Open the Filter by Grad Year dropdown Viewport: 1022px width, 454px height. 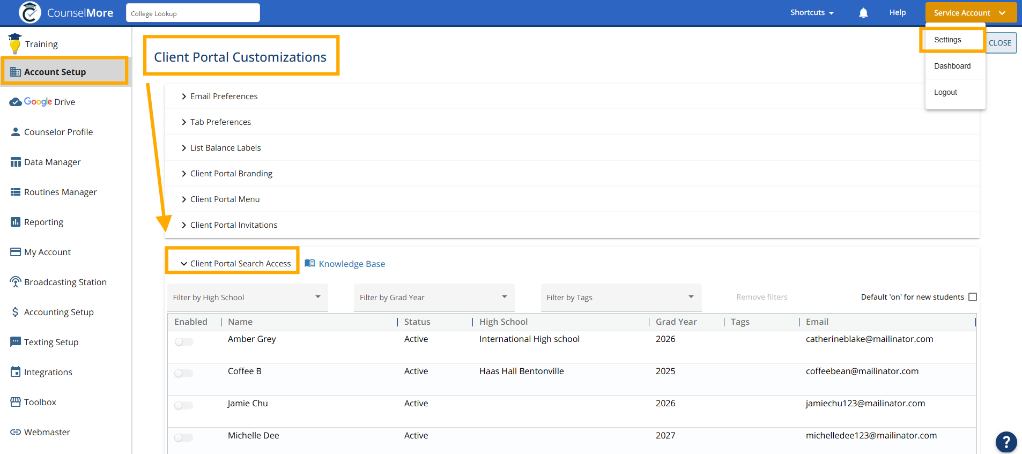tap(434, 297)
